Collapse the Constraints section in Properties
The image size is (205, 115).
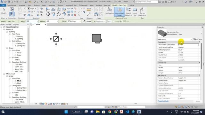(199, 42)
